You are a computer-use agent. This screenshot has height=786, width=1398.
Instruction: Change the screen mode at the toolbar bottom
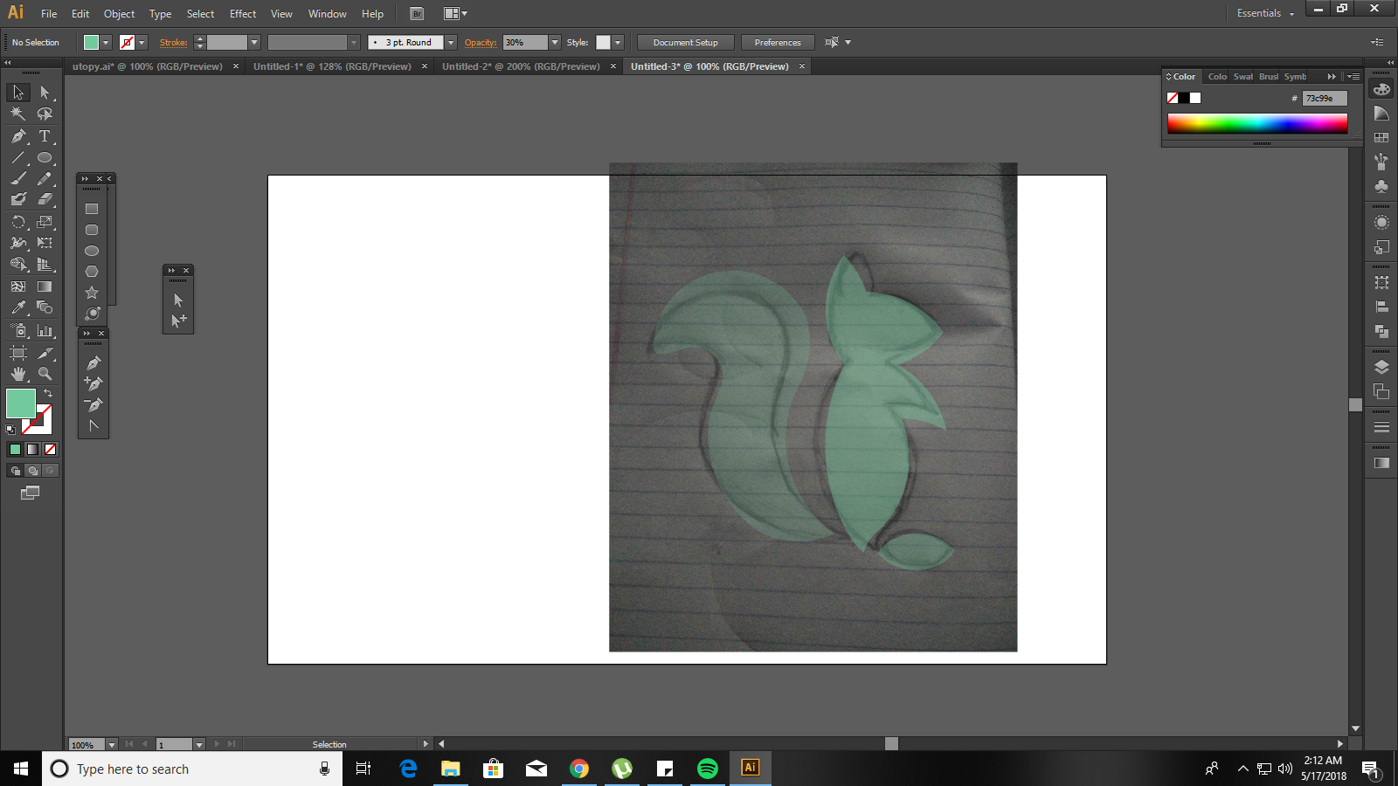(x=31, y=492)
